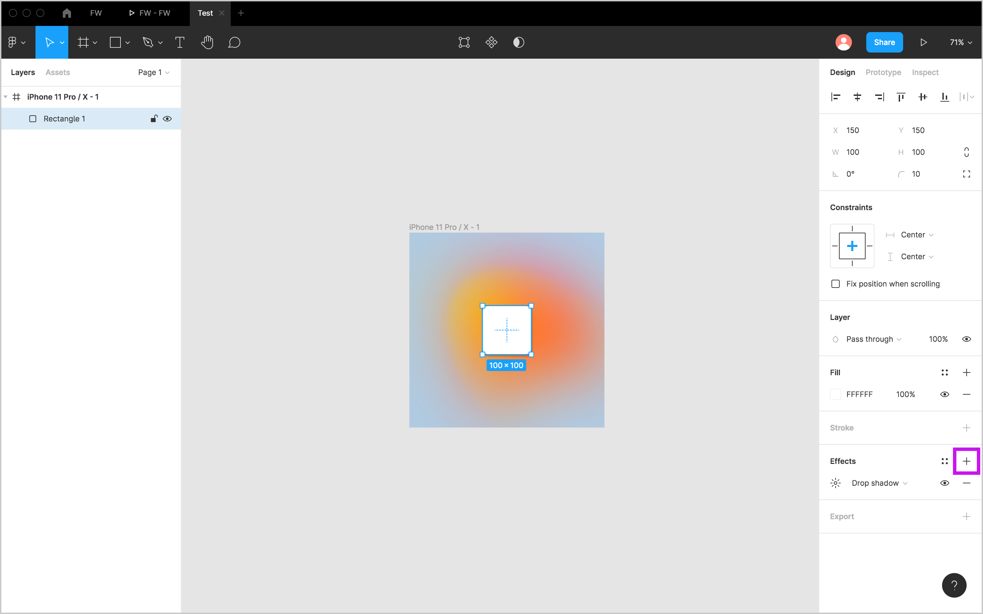Select the Comment tool
Image resolution: width=983 pixels, height=614 pixels.
[234, 42]
